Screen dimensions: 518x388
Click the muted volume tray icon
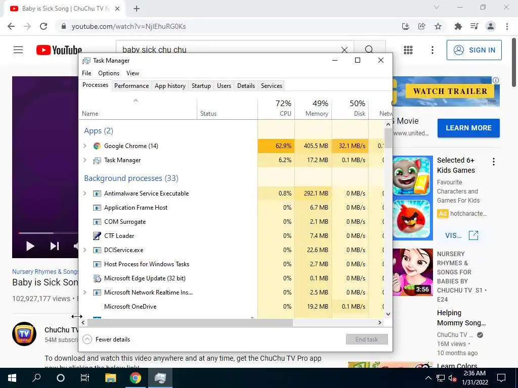coord(453,378)
